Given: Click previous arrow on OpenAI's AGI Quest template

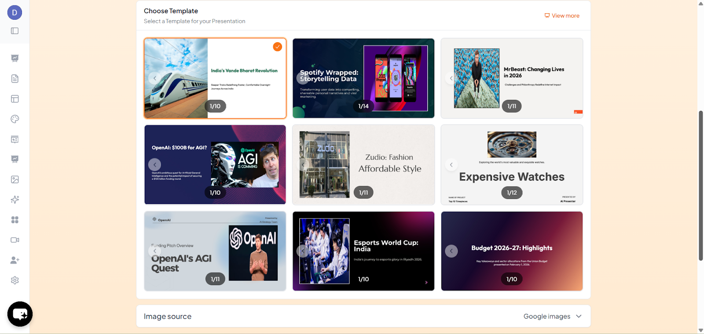Looking at the screenshot, I should click(x=154, y=251).
